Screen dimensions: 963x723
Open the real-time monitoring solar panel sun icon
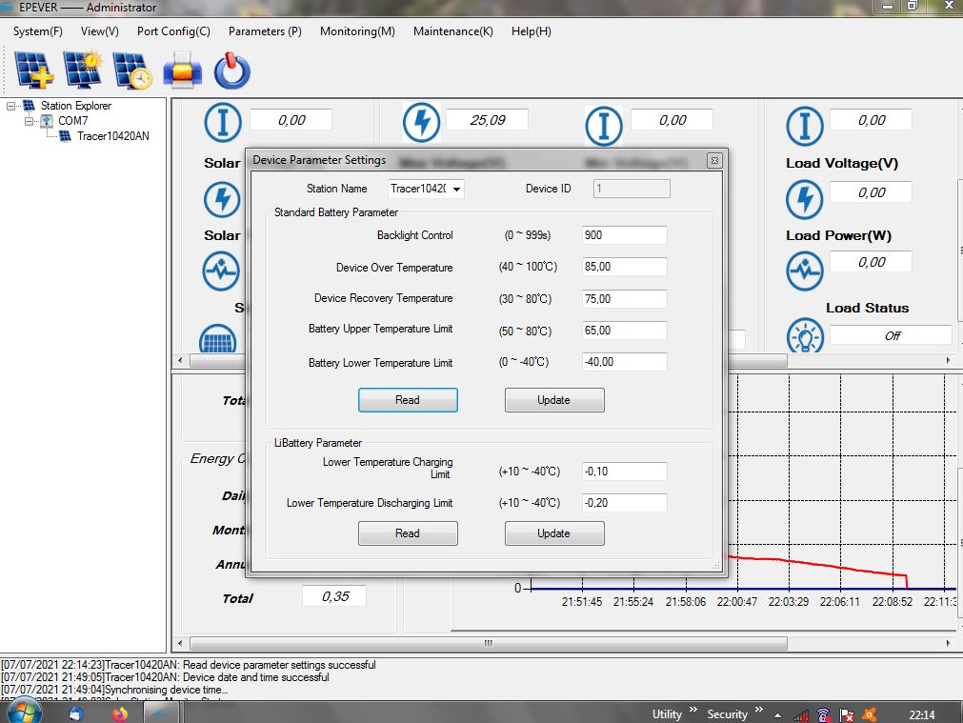point(83,70)
